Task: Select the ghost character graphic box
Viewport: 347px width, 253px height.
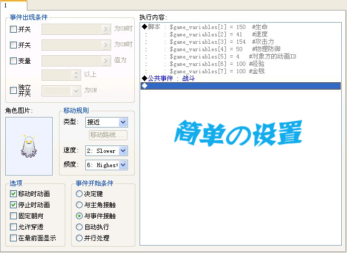Action: (29, 146)
